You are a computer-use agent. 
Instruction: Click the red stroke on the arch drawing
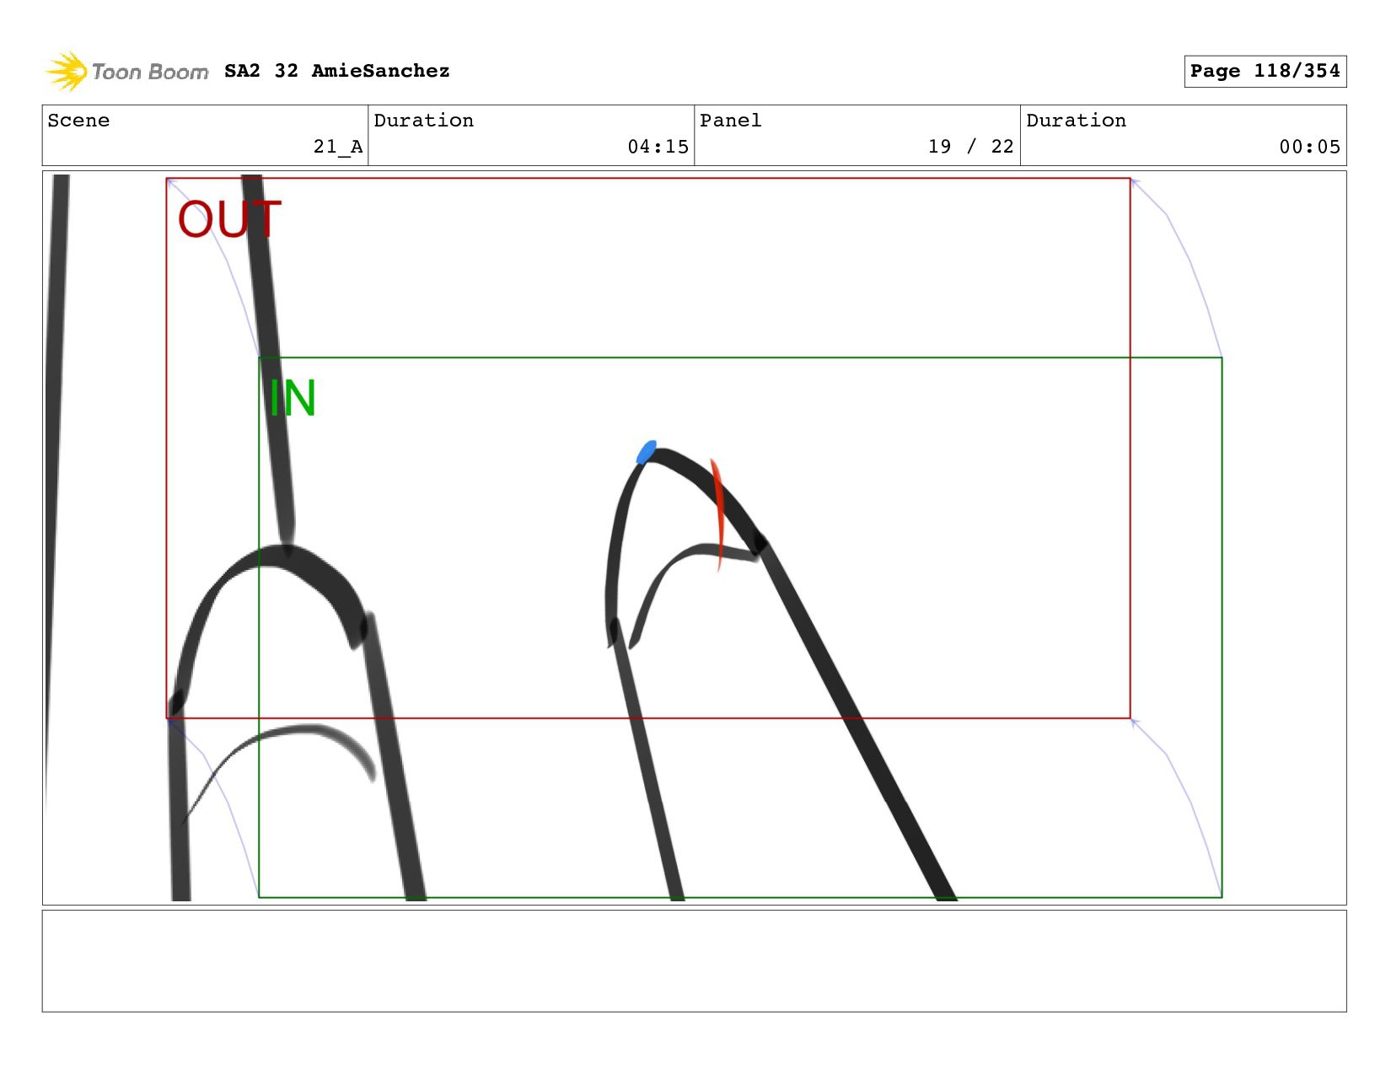[x=717, y=514]
